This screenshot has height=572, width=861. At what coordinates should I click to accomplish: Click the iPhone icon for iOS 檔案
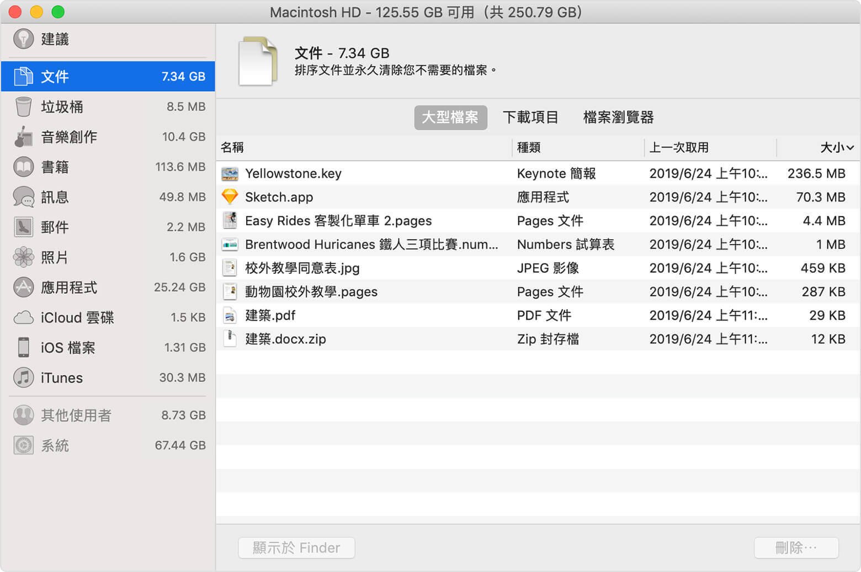pos(23,347)
